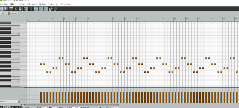Screen dimensions: 239x108
Task: Select the highest first note in measure 3
Action: (59, 58)
